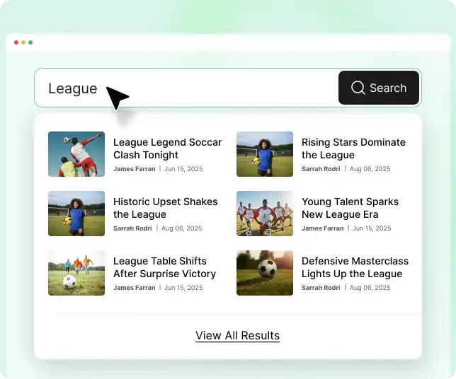
Task: Click the green window dot
Action: point(30,42)
